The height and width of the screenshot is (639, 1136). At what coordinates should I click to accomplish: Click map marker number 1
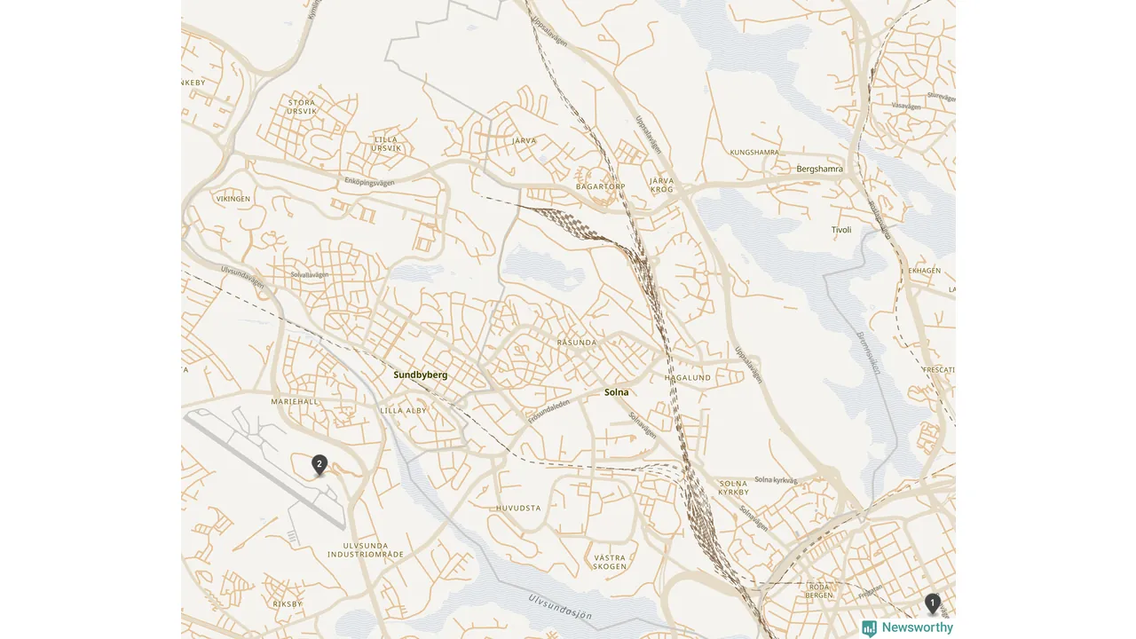(932, 603)
